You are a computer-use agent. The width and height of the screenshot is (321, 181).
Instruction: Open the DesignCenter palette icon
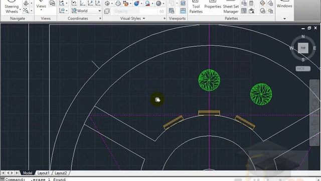[244, 3]
